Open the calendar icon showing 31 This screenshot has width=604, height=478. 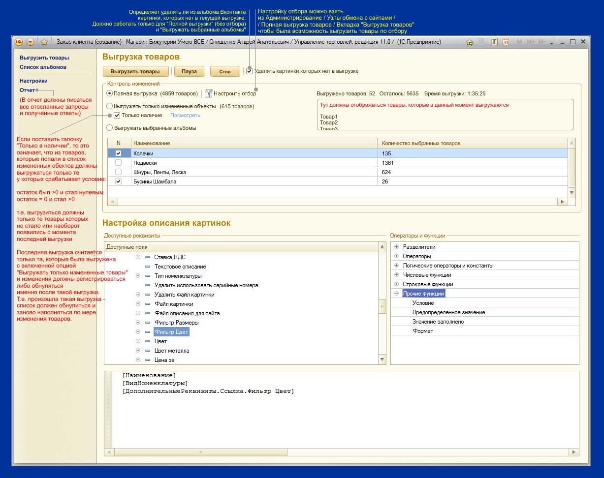coord(506,42)
